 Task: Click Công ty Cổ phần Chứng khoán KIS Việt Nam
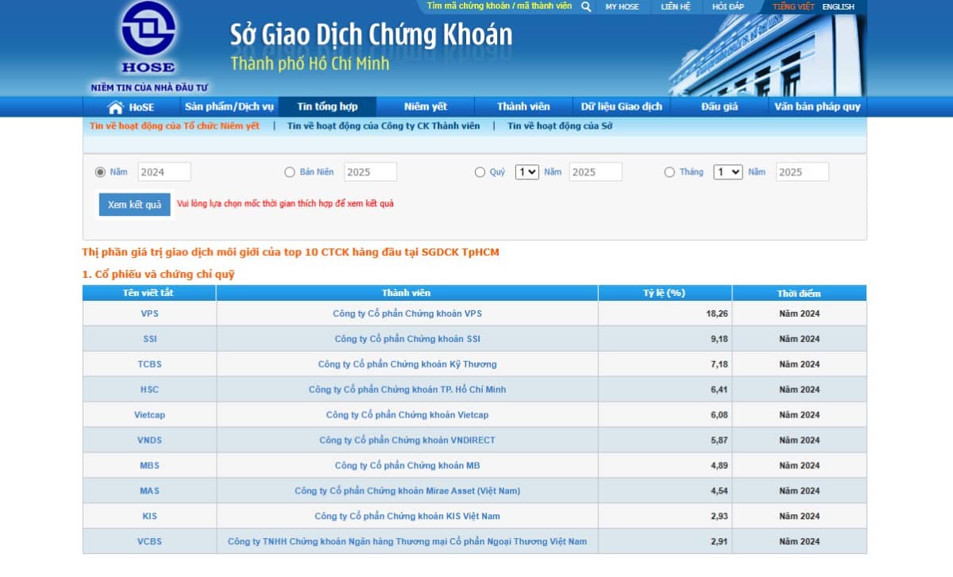click(x=407, y=517)
